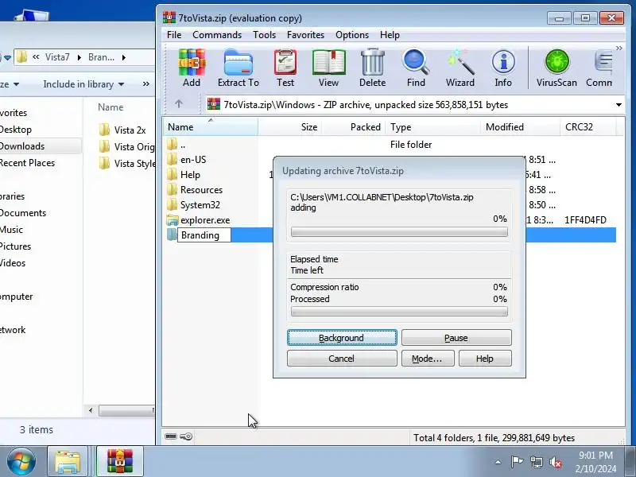Image resolution: width=636 pixels, height=477 pixels.
Task: Open the Include in library dropdown in Explorer
Action: (83, 84)
